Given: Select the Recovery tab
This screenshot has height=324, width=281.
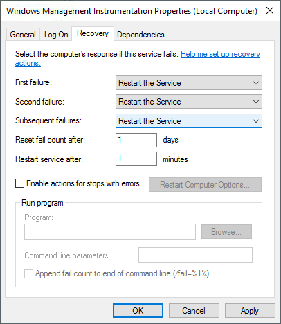Looking at the screenshot, I should point(93,33).
